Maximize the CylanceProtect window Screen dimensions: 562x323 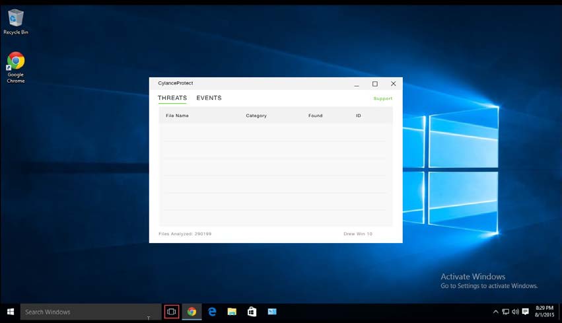point(375,84)
